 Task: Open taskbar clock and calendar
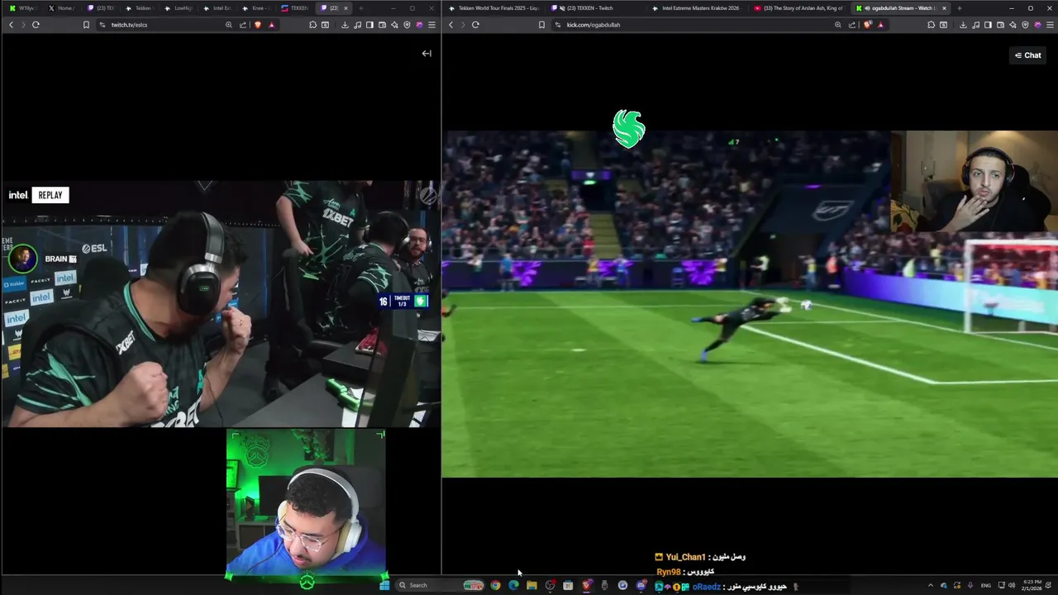tap(1032, 585)
